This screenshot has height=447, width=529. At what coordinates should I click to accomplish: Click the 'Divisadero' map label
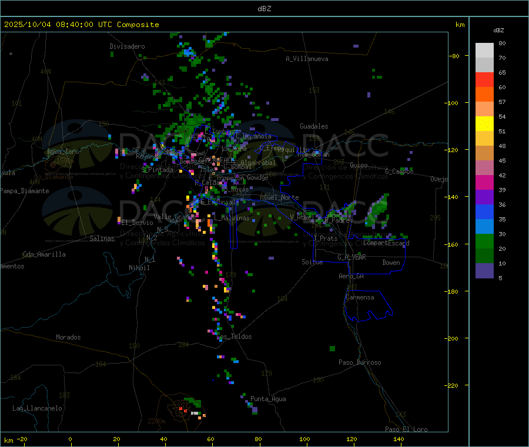coord(127,46)
